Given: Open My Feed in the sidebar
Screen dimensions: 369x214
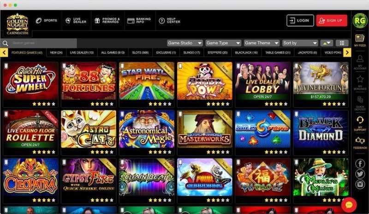Looking at the screenshot, I should (x=360, y=40).
